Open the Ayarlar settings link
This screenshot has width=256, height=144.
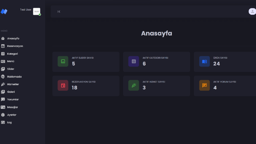[12, 115]
